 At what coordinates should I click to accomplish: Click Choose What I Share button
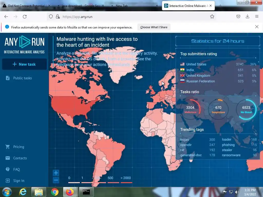[154, 27]
